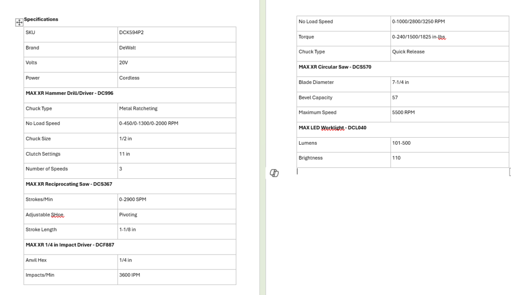Click the MAX XR Hammer Drill/Driver header row

pyautogui.click(x=69, y=93)
